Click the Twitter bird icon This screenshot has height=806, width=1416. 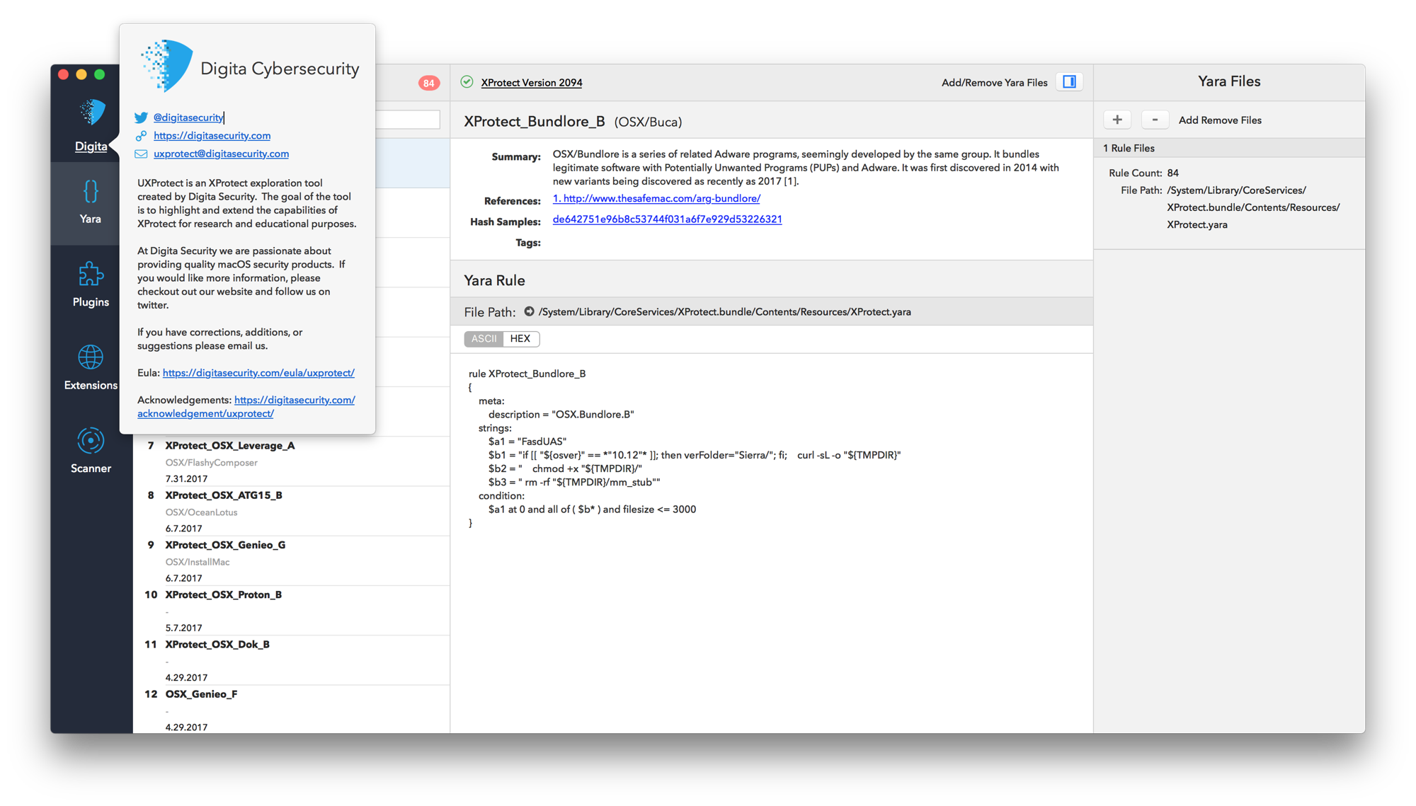click(x=141, y=117)
